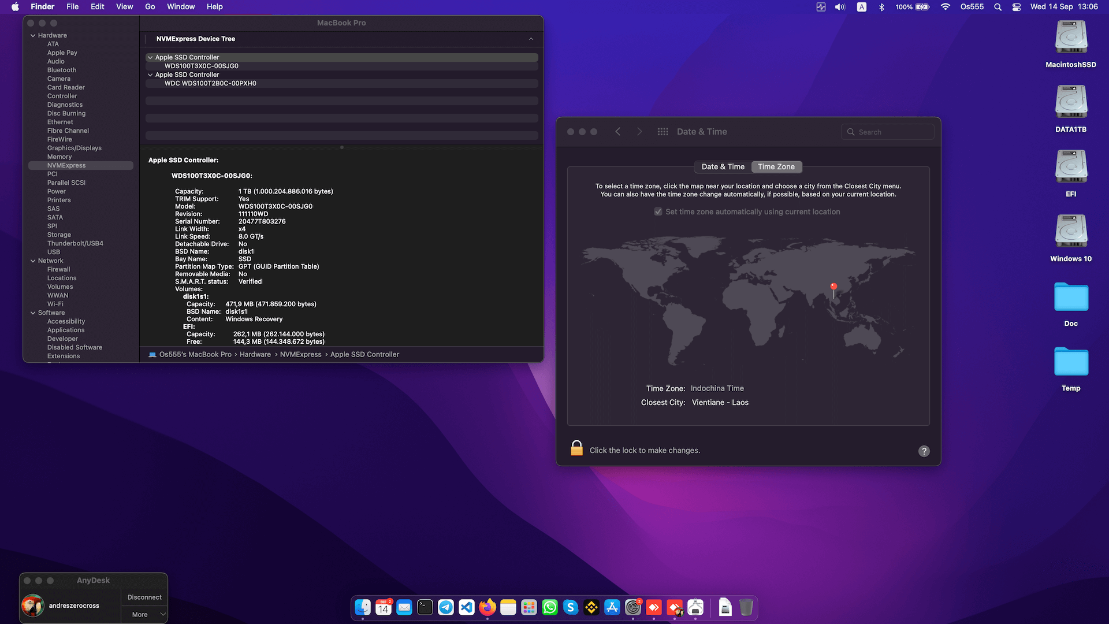Click the Wi-Fi status icon

pos(946,7)
